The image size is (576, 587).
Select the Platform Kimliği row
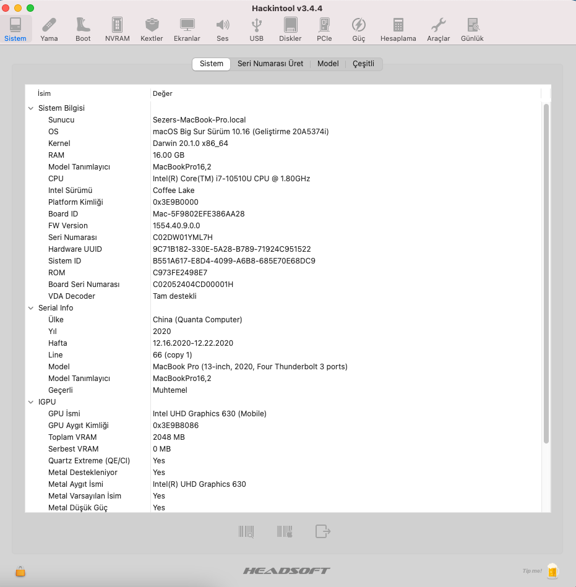[283, 202]
